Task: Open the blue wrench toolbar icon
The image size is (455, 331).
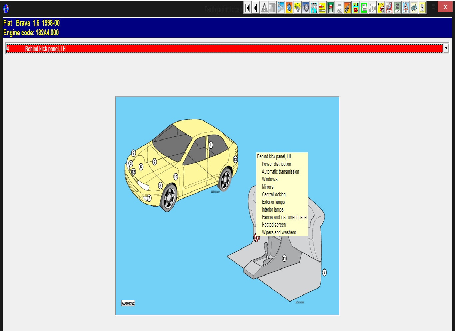Action: (x=281, y=8)
